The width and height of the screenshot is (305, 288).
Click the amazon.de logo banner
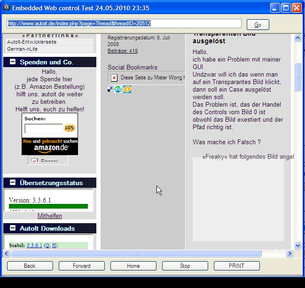pyautogui.click(x=50, y=147)
